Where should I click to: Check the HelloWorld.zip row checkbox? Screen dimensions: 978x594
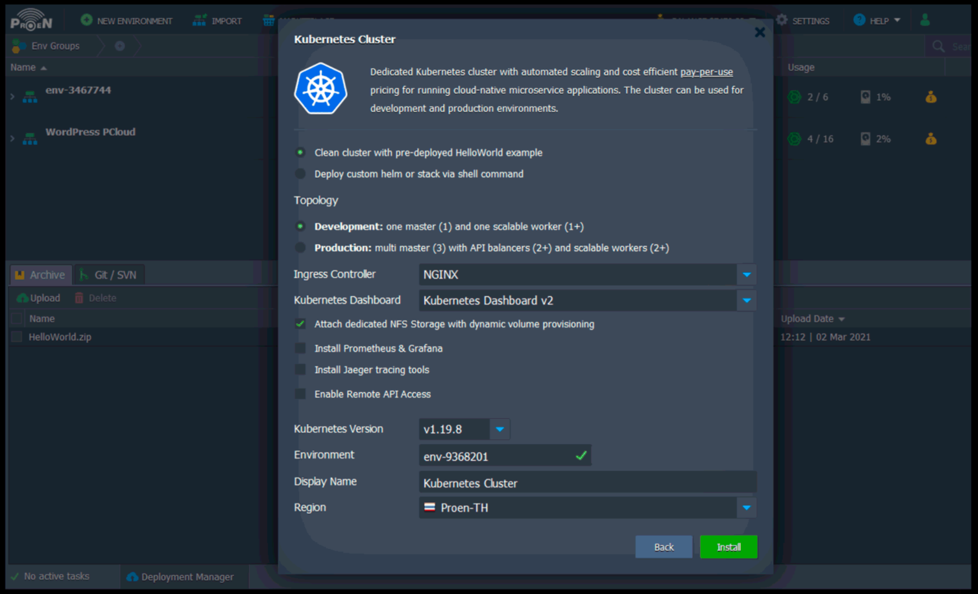17,337
